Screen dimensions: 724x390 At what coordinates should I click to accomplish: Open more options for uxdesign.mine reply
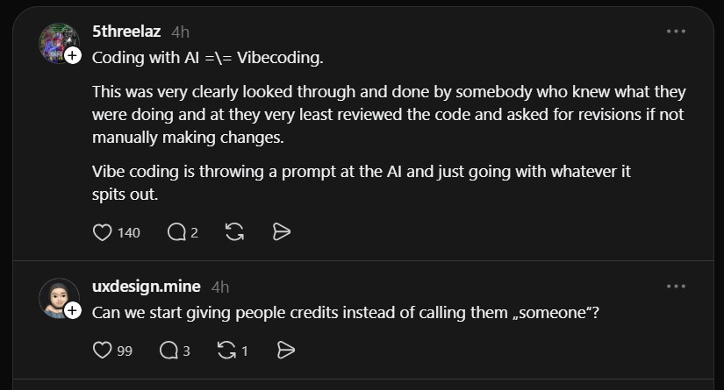point(676,287)
